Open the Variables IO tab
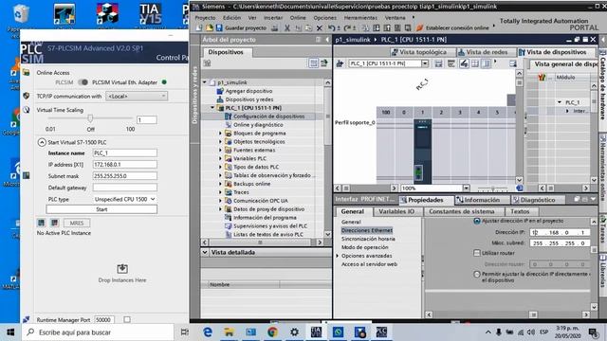Image resolution: width=607 pixels, height=341 pixels. 396,211
